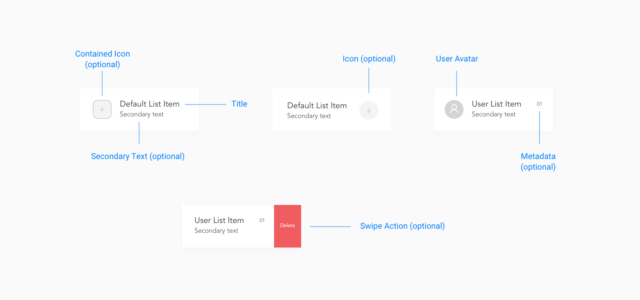The height and width of the screenshot is (300, 640).
Task: Click the User Avatar label
Action: [457, 59]
